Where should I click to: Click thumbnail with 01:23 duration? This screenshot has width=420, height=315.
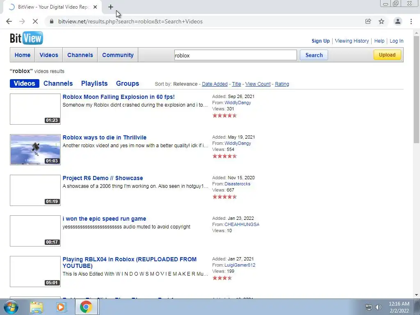pos(35,109)
